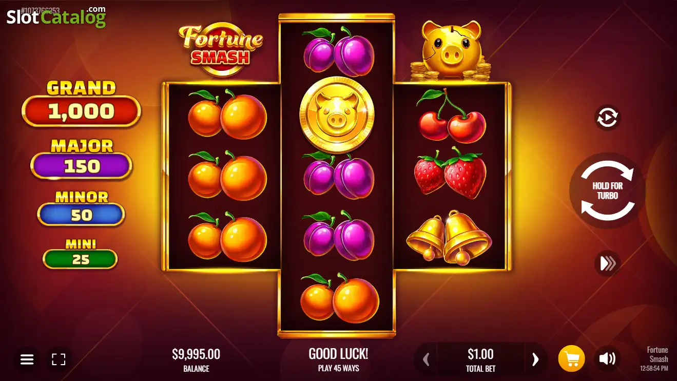This screenshot has height=381, width=677.
Task: Increase total bet with right arrow
Action: 535,359
